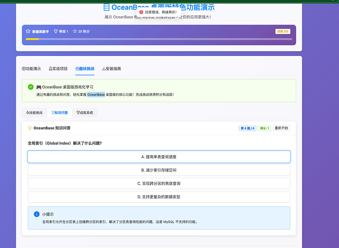Click the red error icon in toast
The width and height of the screenshot is (339, 248).
point(141,12)
